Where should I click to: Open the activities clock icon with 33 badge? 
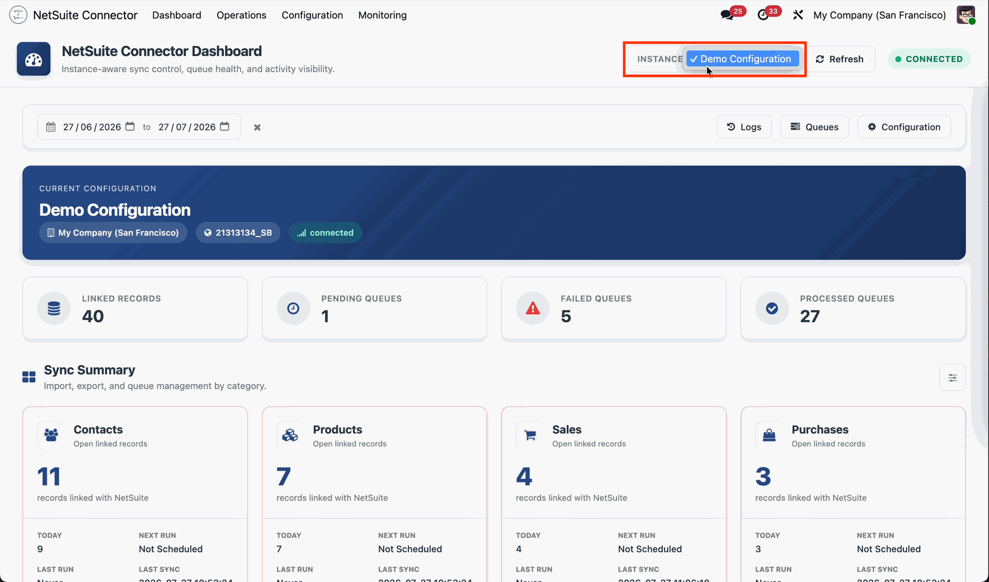point(763,15)
